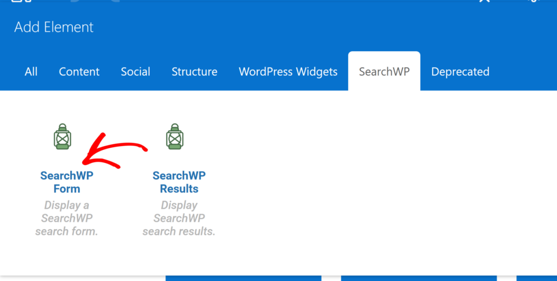Open the Deprecated elements tab
This screenshot has width=557, height=281.
[460, 72]
